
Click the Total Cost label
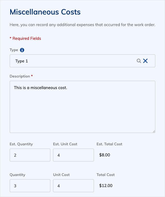click(x=106, y=175)
